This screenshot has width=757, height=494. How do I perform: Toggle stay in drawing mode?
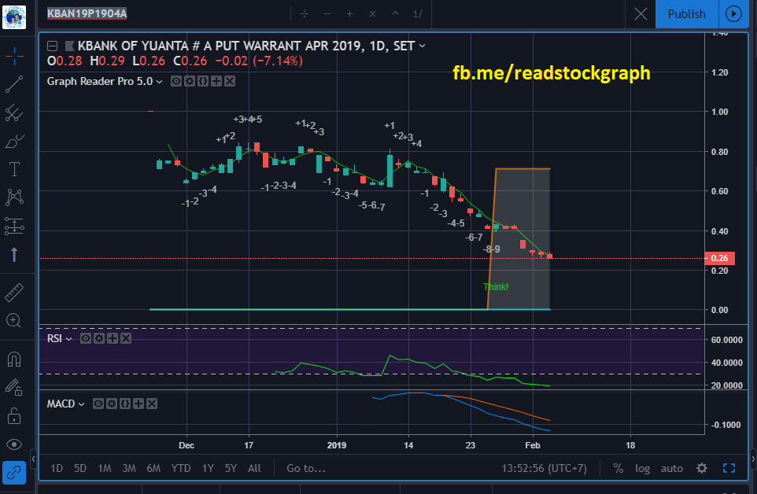click(x=14, y=387)
